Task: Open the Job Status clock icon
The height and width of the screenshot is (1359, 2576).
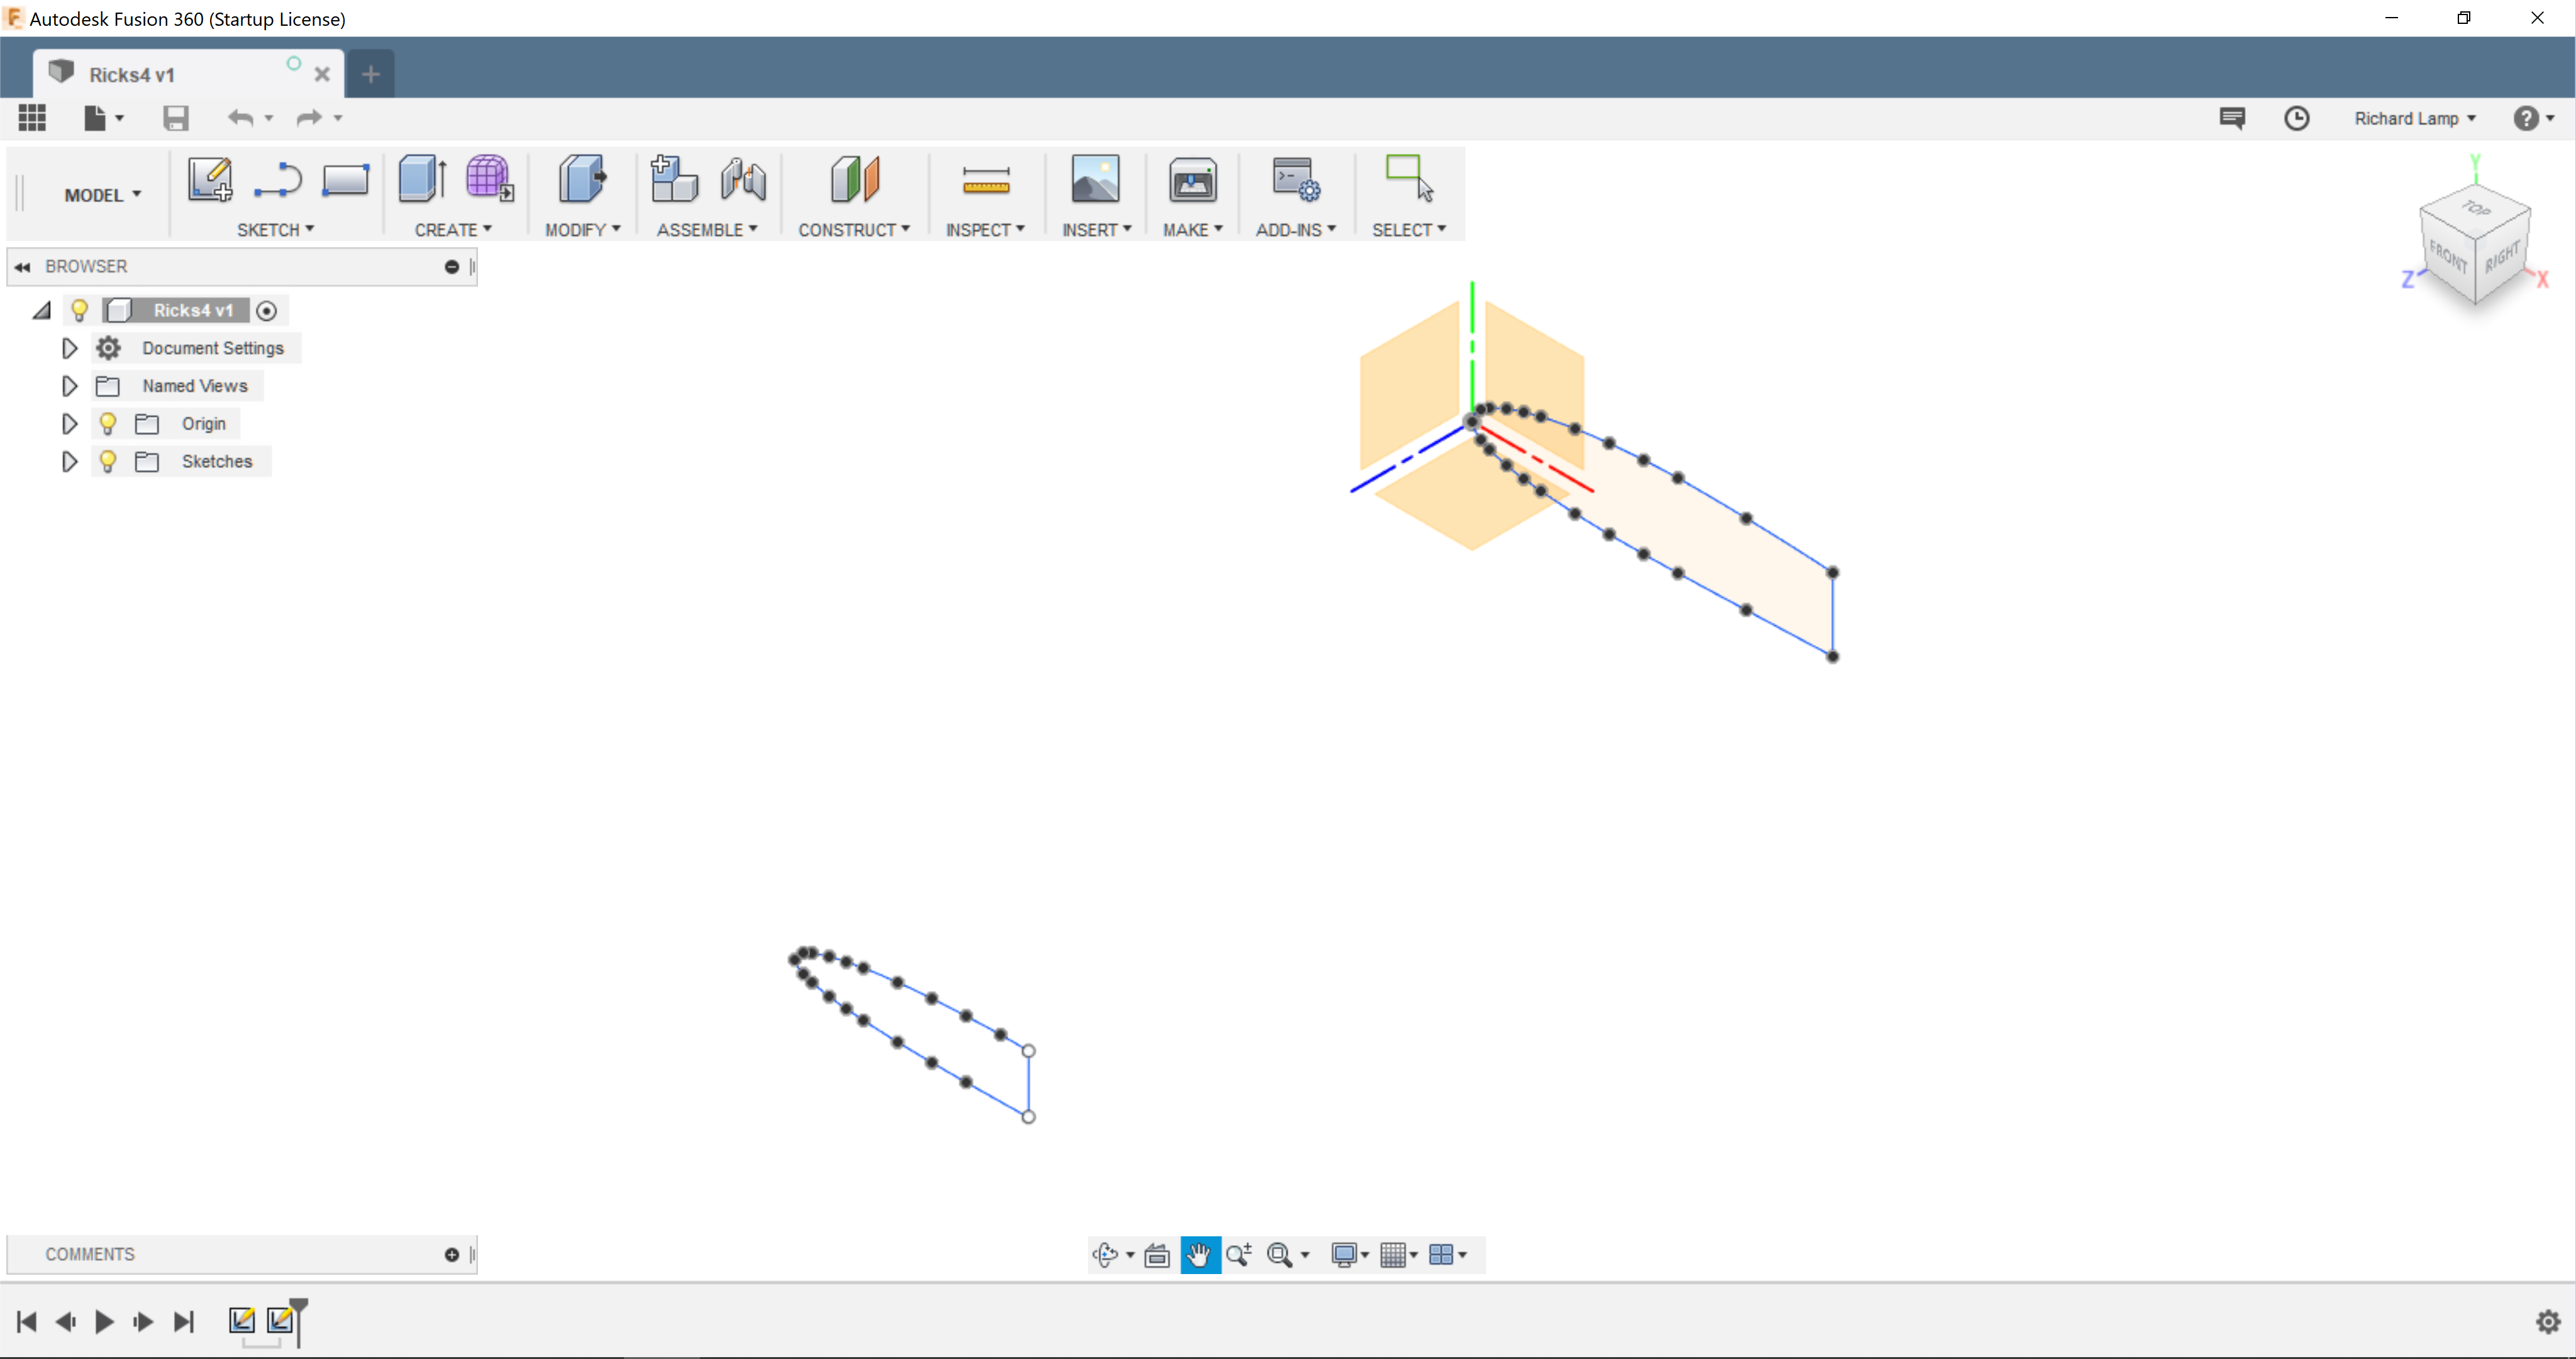Action: 2297,119
